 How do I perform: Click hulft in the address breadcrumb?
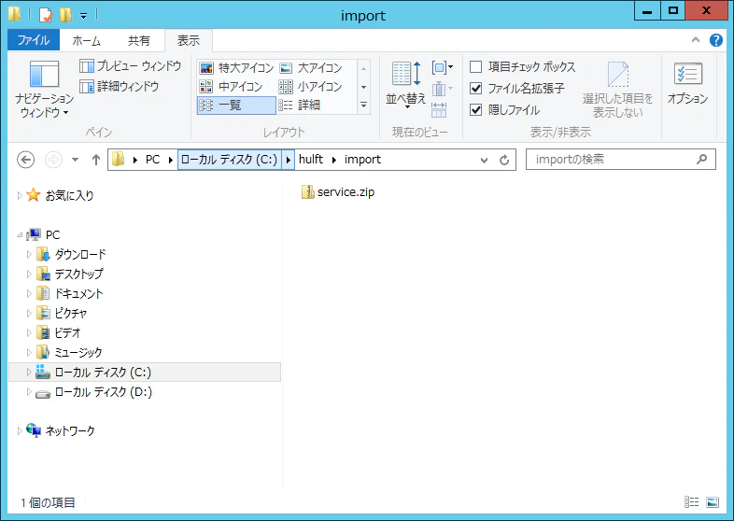[x=311, y=160]
